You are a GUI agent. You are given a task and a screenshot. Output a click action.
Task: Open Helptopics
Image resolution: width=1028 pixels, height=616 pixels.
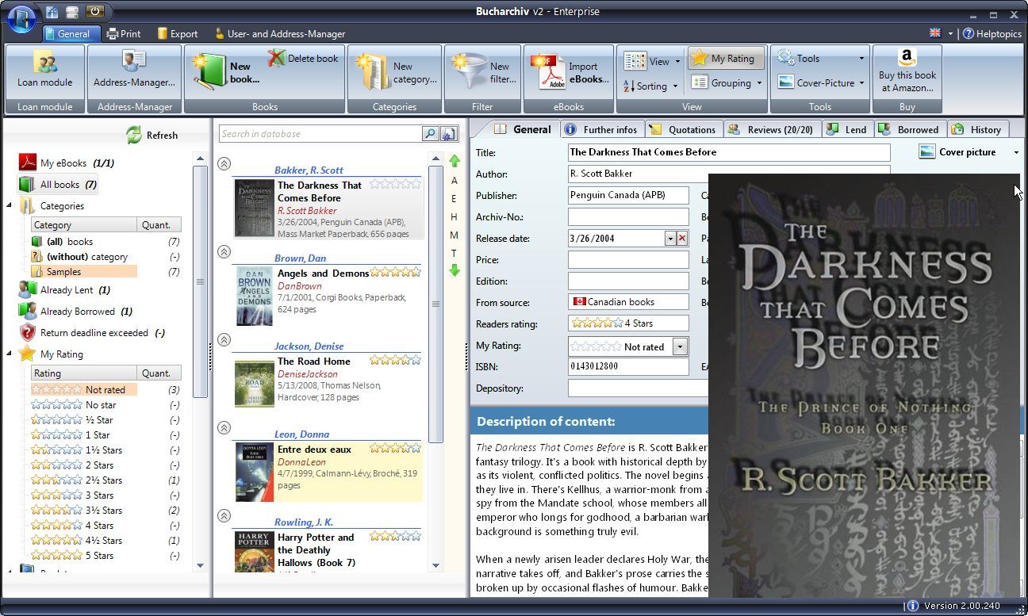coord(992,34)
